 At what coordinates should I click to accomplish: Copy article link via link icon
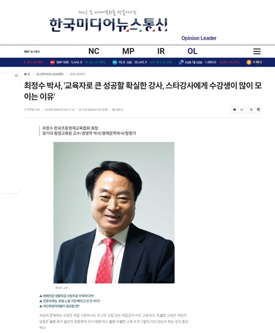click(x=242, y=110)
